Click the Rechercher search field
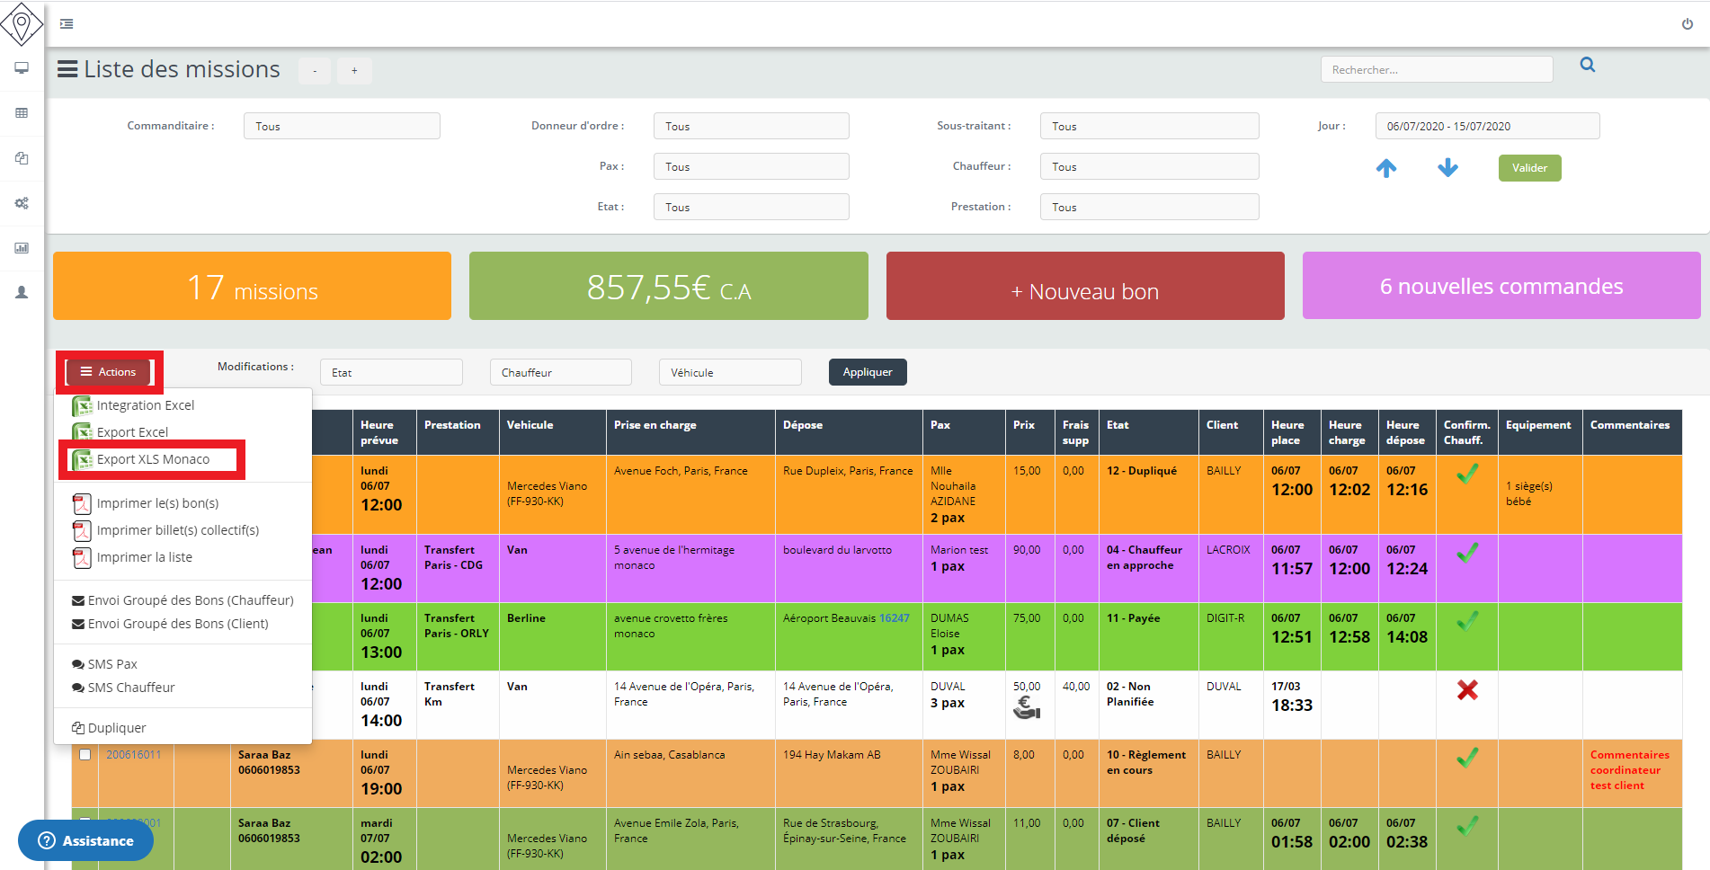The height and width of the screenshot is (870, 1710). click(1436, 70)
